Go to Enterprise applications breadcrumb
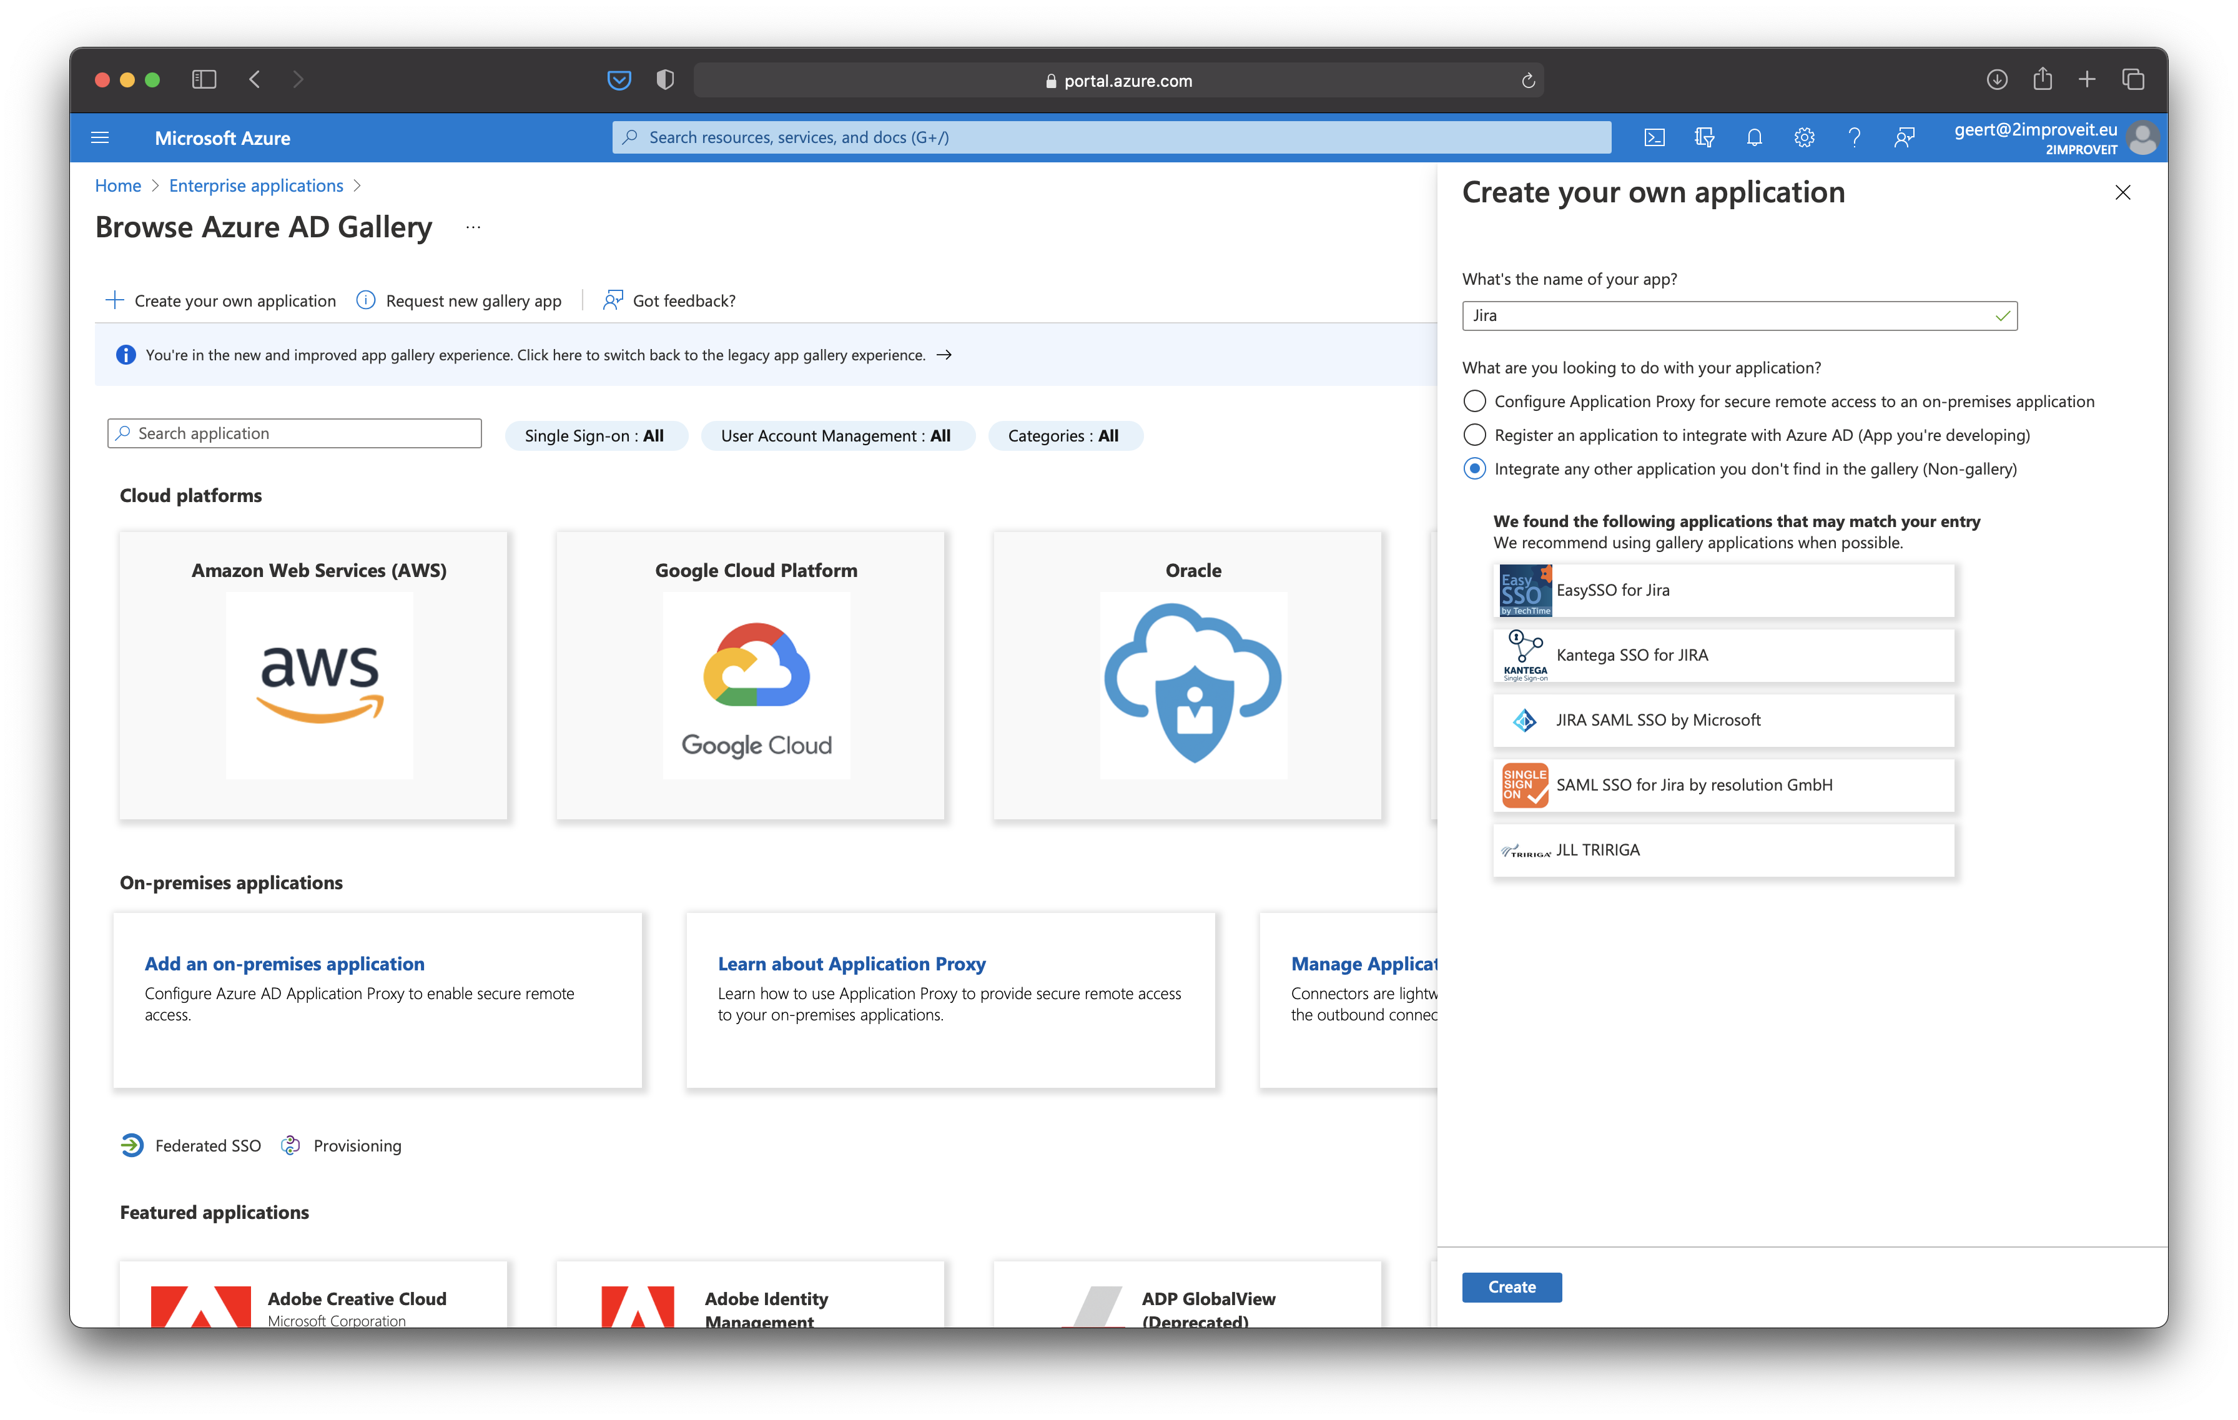Image resolution: width=2238 pixels, height=1420 pixels. (255, 186)
